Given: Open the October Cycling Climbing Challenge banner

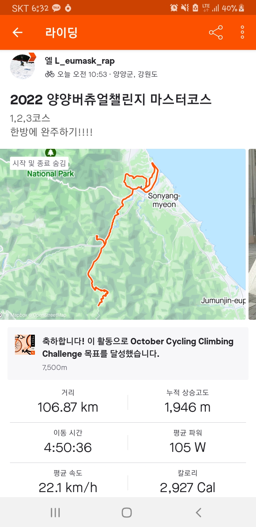Looking at the screenshot, I should [128, 354].
